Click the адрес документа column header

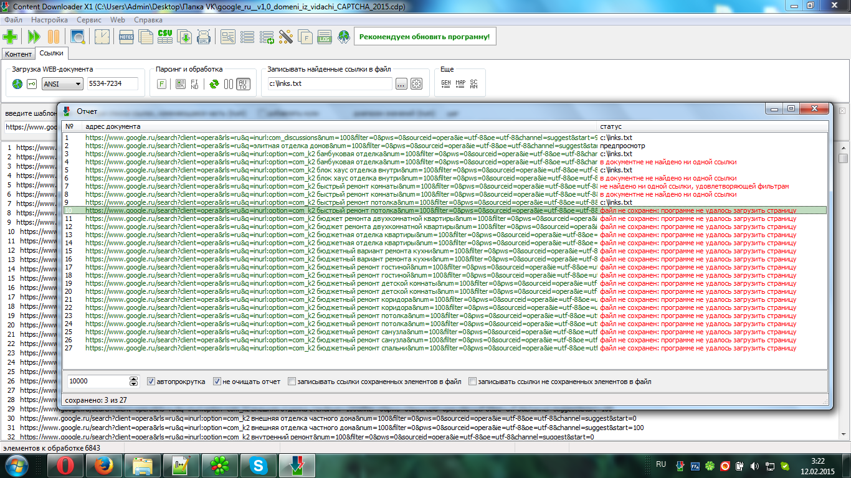(341, 126)
